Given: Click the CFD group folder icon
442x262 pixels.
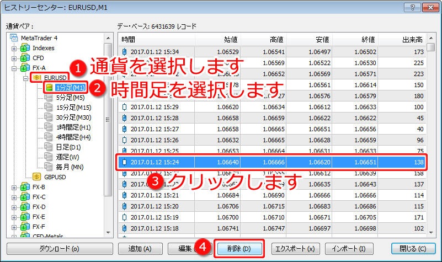Looking at the screenshot, I should 25,58.
